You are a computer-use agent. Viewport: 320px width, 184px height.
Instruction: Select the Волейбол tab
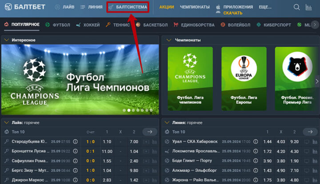[x=236, y=25]
